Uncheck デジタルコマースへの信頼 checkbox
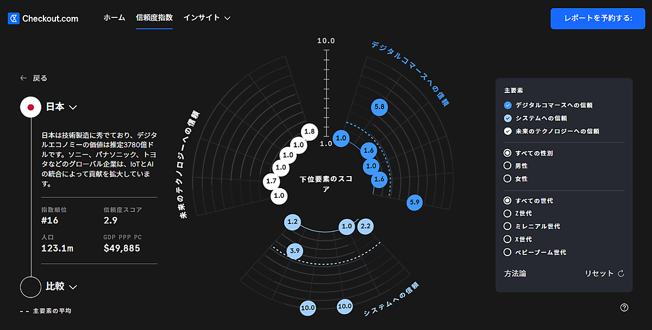Viewport: 652px width, 330px height. tap(508, 105)
